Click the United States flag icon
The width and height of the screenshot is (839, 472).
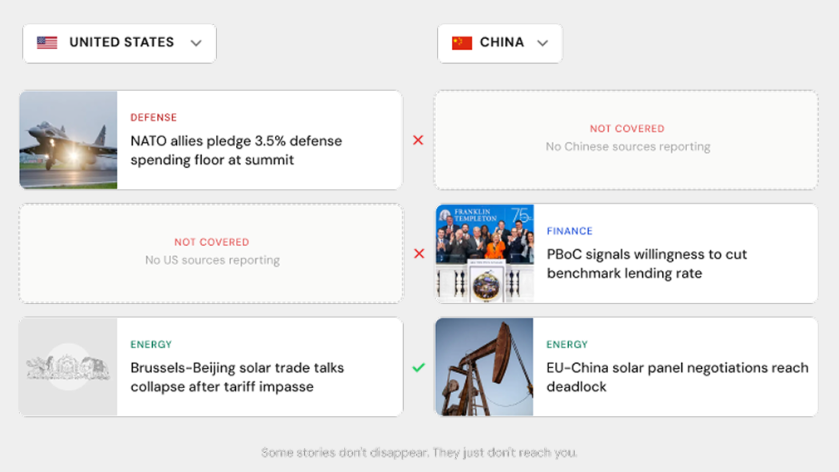click(47, 43)
